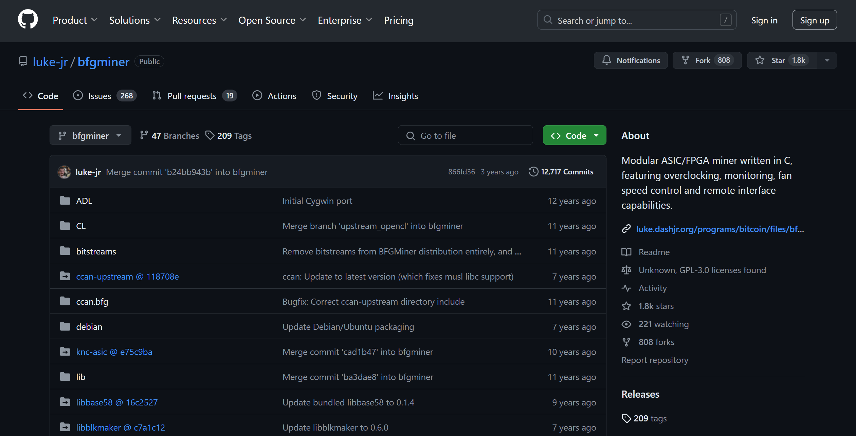
Task: Click the tag icon beside 209 Tags
Action: tap(210, 135)
